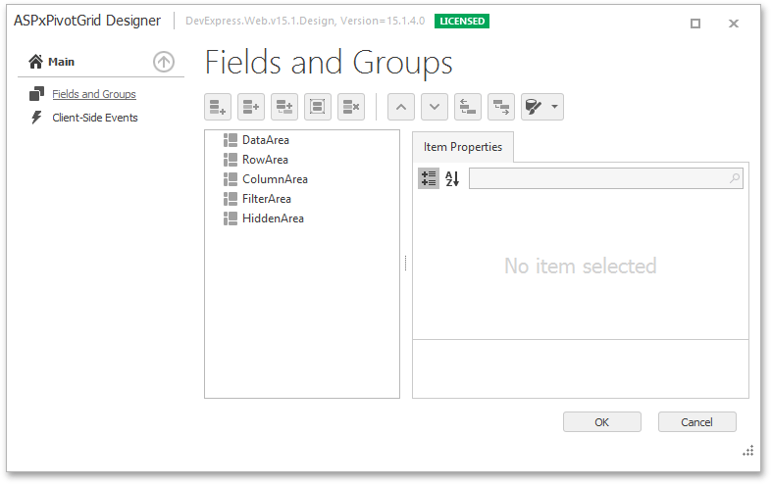Click the Remove item toolbar button
This screenshot has height=484, width=771.
pyautogui.click(x=351, y=107)
